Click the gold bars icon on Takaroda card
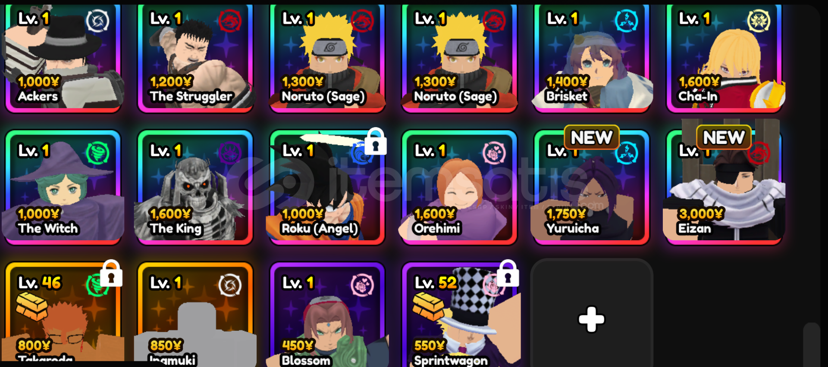Viewport: 828px width, 367px height. (31, 306)
